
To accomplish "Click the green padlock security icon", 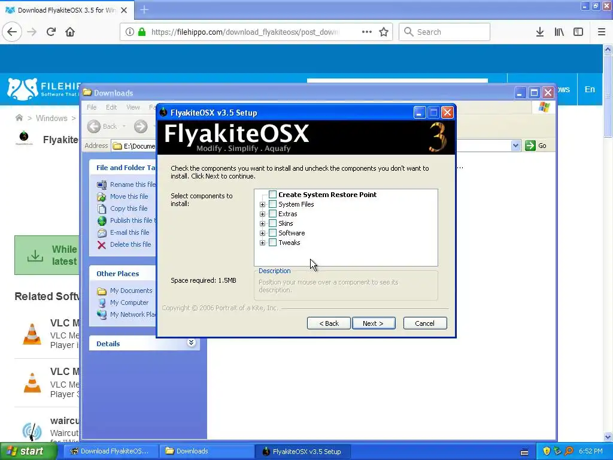I will click(x=142, y=32).
